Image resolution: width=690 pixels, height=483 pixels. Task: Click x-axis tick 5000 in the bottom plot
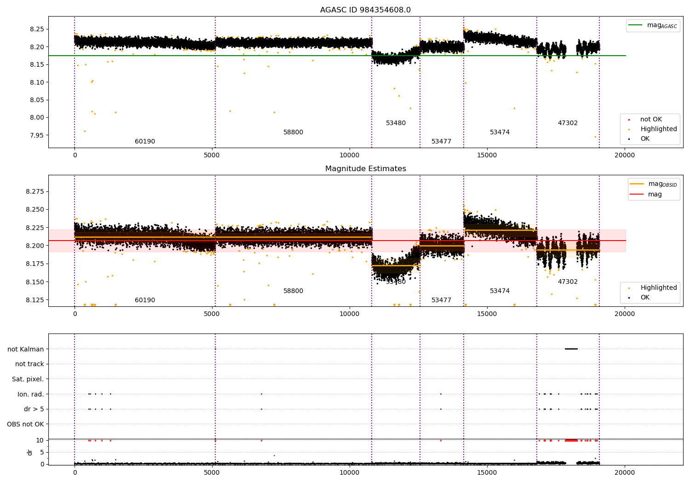point(212,472)
